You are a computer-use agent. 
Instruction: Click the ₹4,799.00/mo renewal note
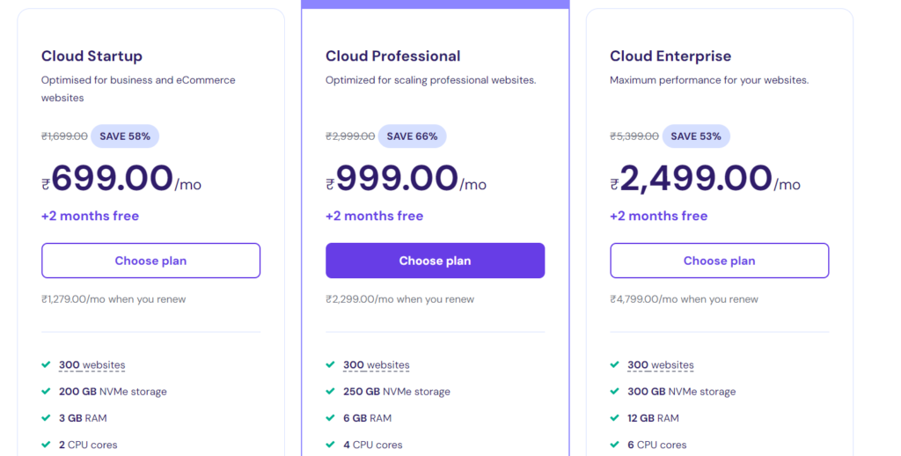pos(685,299)
